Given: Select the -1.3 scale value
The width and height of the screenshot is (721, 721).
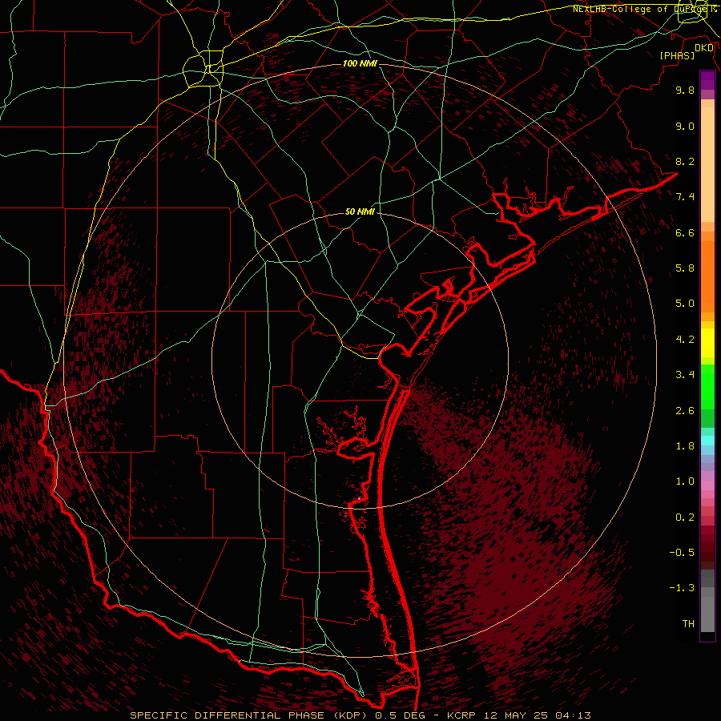Looking at the screenshot, I should (682, 588).
